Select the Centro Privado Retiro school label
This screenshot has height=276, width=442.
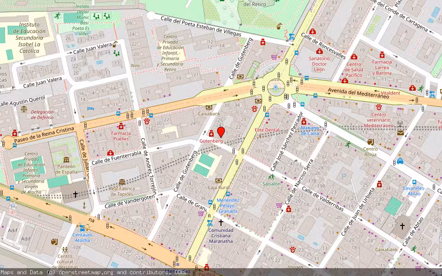(170, 53)
